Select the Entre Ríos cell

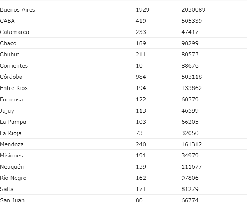tap(14, 88)
